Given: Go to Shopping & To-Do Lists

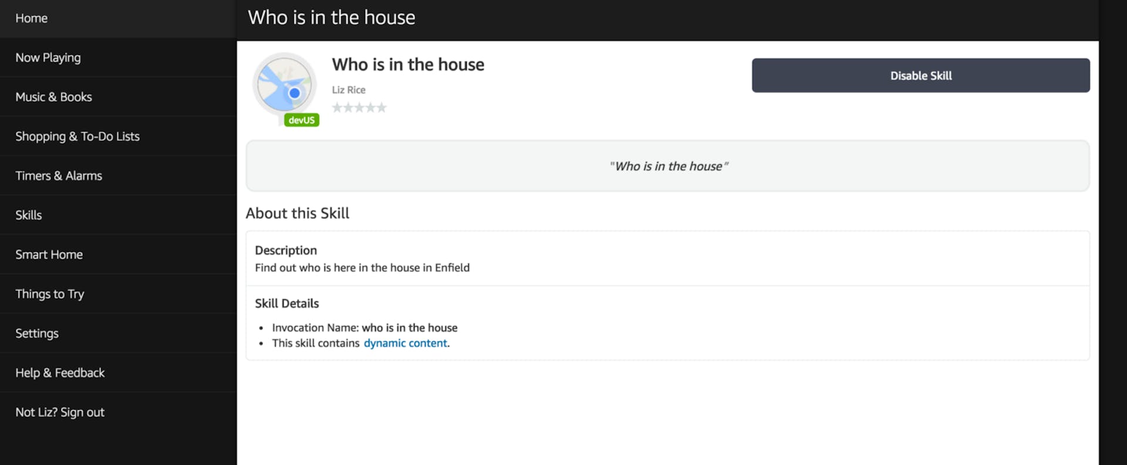Looking at the screenshot, I should [77, 136].
